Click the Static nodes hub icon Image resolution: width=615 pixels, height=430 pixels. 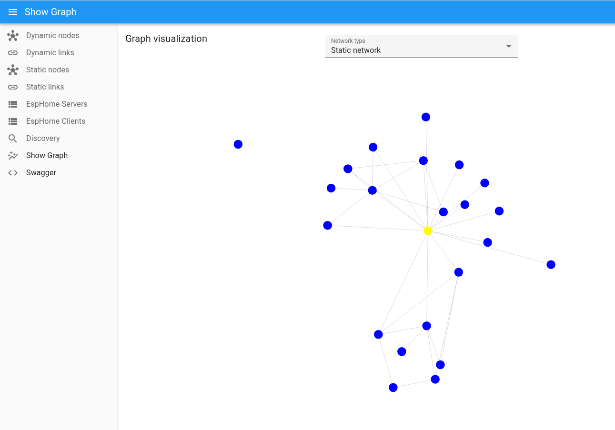pos(13,70)
